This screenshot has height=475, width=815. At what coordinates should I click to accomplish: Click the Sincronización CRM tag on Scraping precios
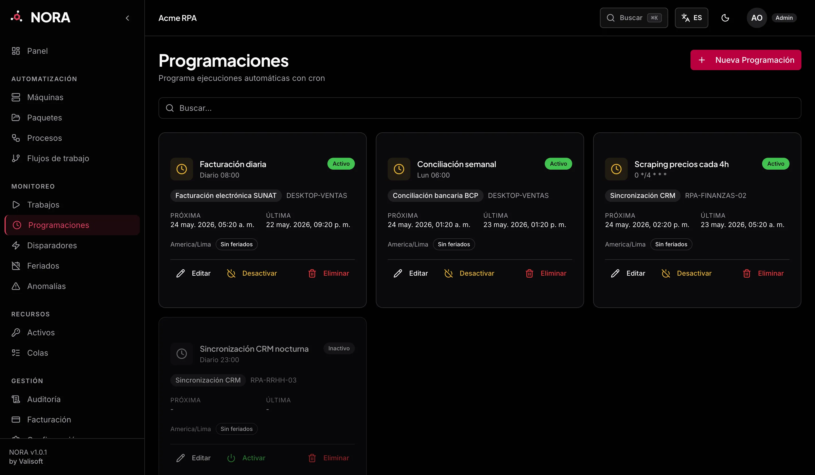click(x=642, y=195)
